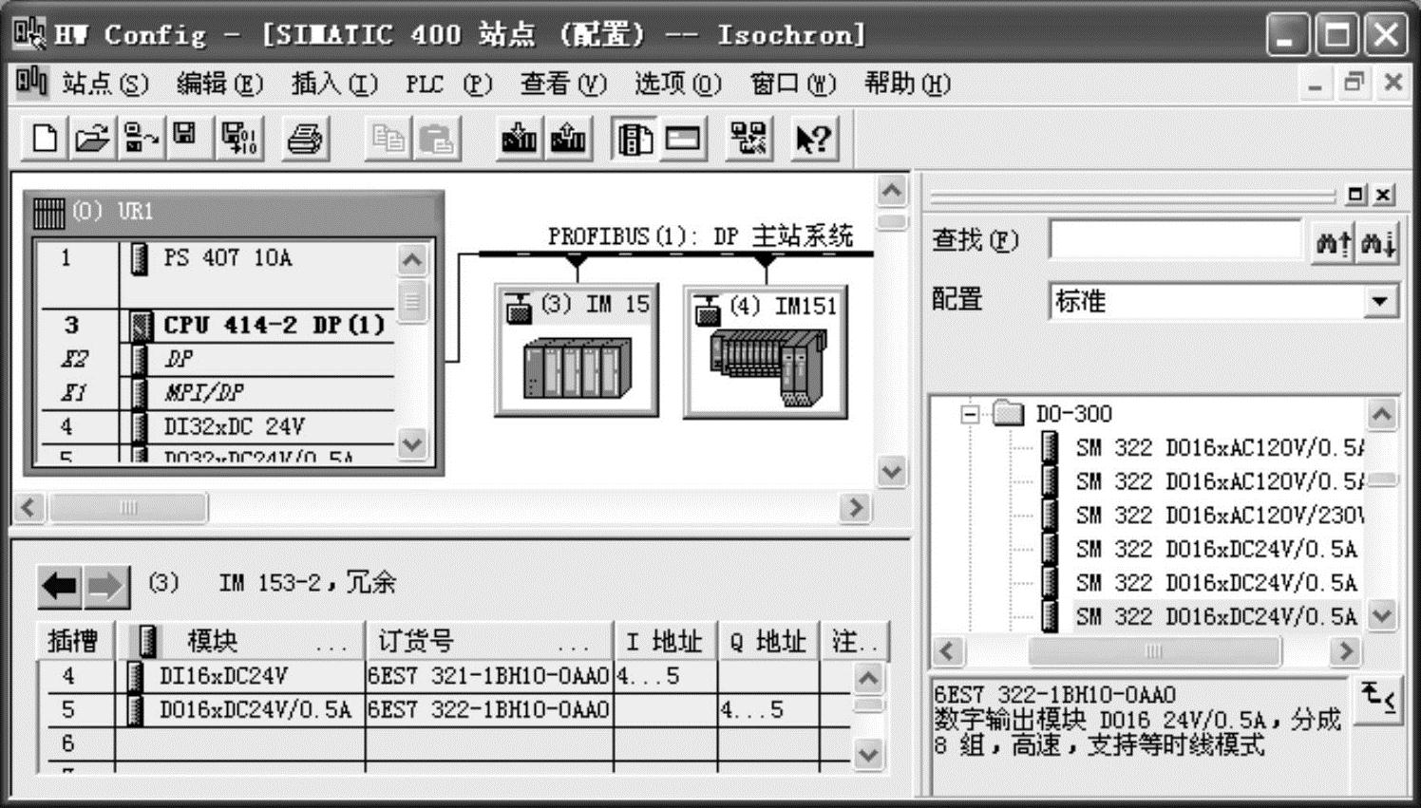The height and width of the screenshot is (808, 1421).
Task: Click the 订货号 column header
Action: [489, 642]
